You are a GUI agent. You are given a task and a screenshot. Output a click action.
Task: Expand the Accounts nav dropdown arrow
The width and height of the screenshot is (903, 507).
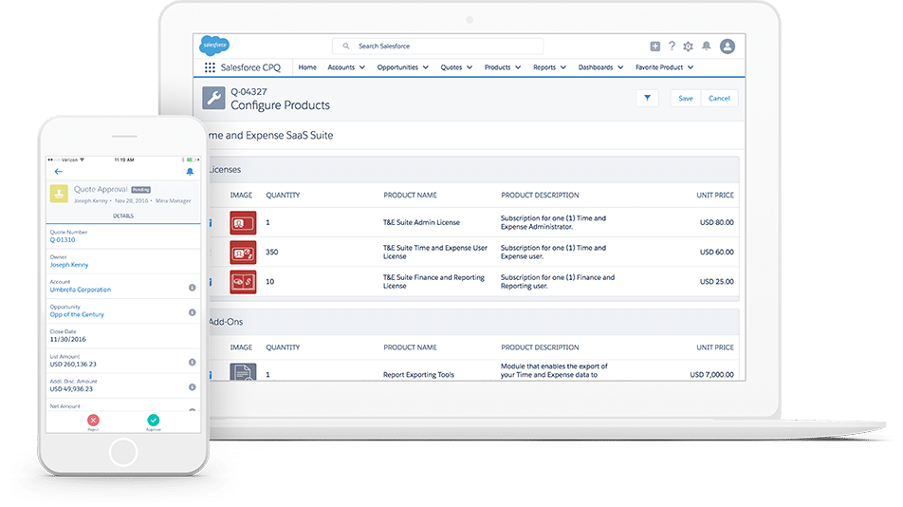pos(362,67)
